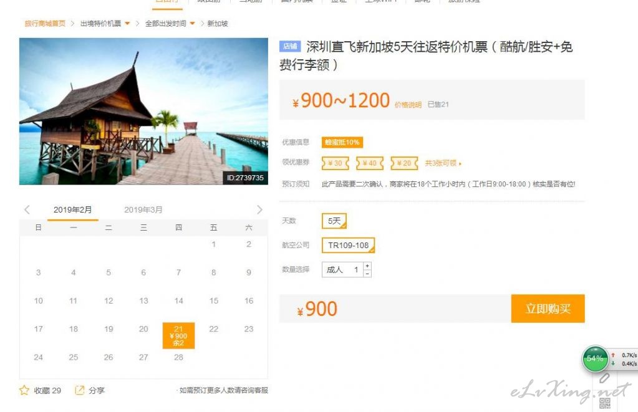
Task: Go to previous month with left arrow
Action: coord(27,210)
